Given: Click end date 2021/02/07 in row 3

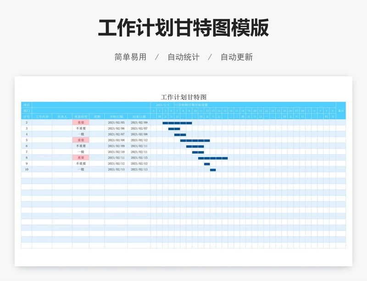Looking at the screenshot, I should coord(139,128).
